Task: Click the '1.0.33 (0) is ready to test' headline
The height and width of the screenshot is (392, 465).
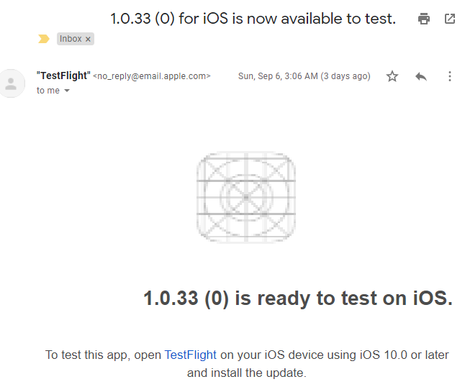Action: 298,298
